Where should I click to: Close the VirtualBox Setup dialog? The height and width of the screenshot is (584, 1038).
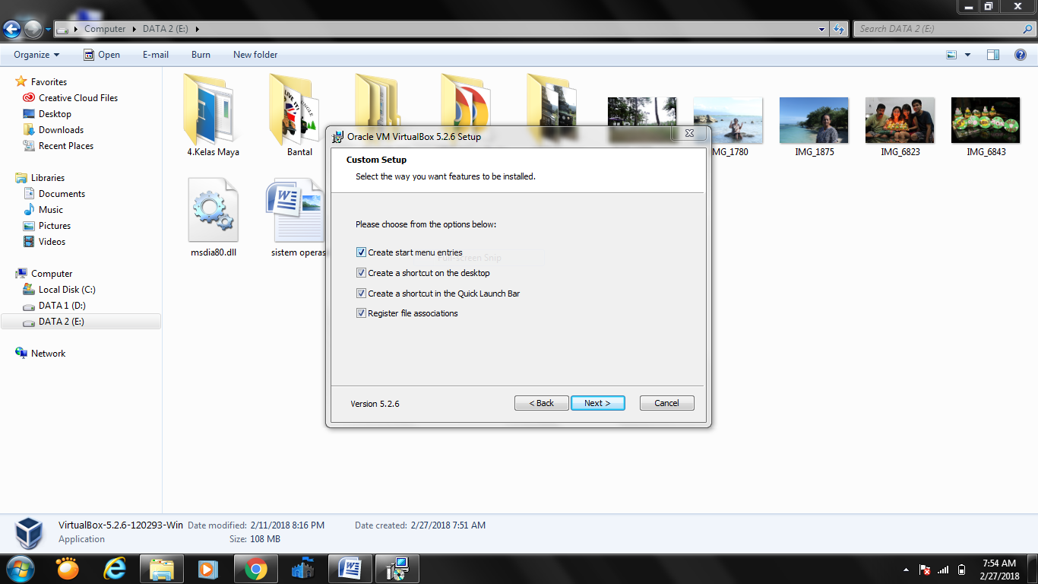pyautogui.click(x=689, y=133)
